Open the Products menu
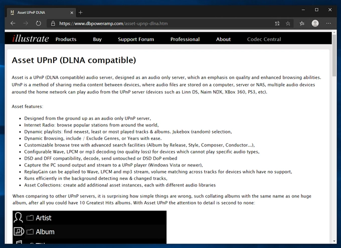The width and height of the screenshot is (341, 248). [x=66, y=39]
